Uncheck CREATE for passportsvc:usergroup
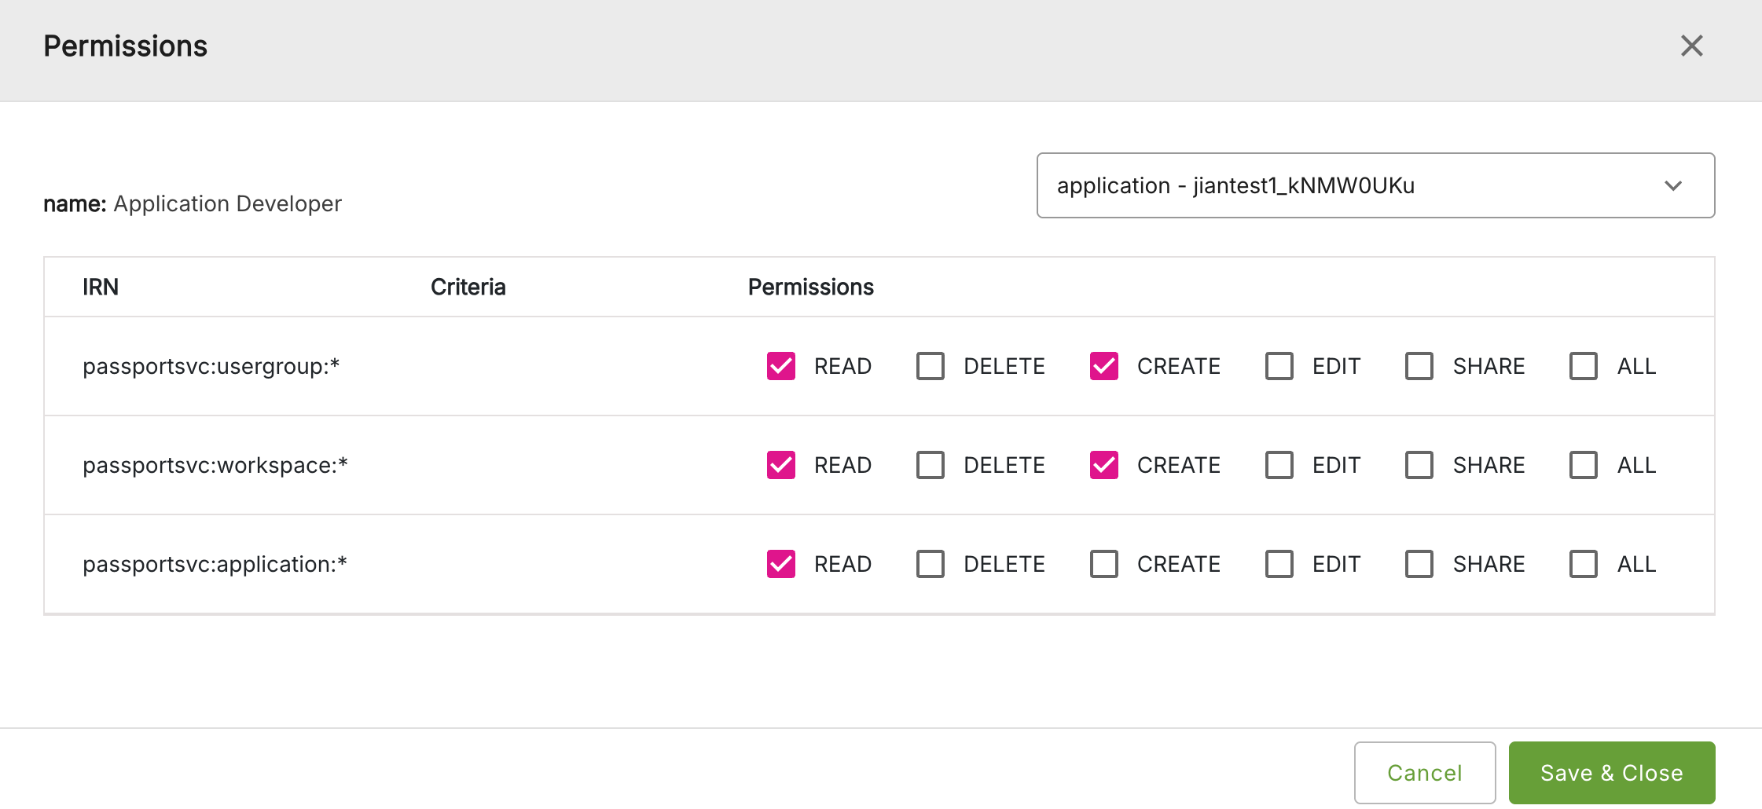 (1103, 366)
